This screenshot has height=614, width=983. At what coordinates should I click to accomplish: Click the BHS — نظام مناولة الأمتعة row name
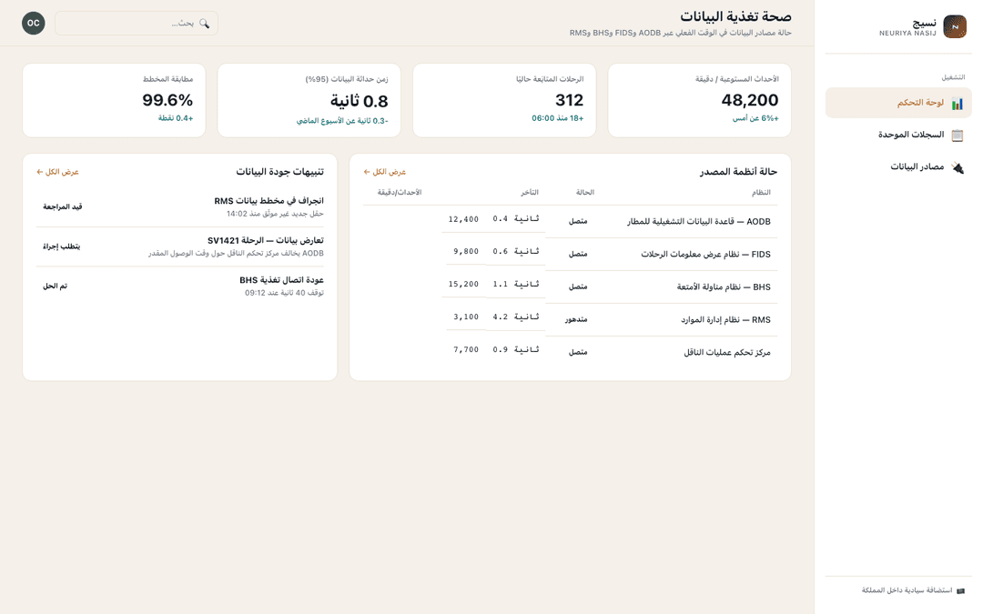724,287
